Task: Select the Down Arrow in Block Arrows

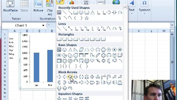Action: tap(76, 77)
